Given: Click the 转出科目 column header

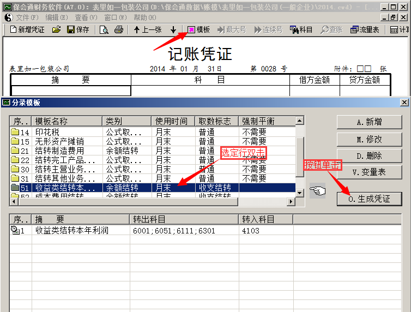Looking at the screenshot, I should click(184, 219).
